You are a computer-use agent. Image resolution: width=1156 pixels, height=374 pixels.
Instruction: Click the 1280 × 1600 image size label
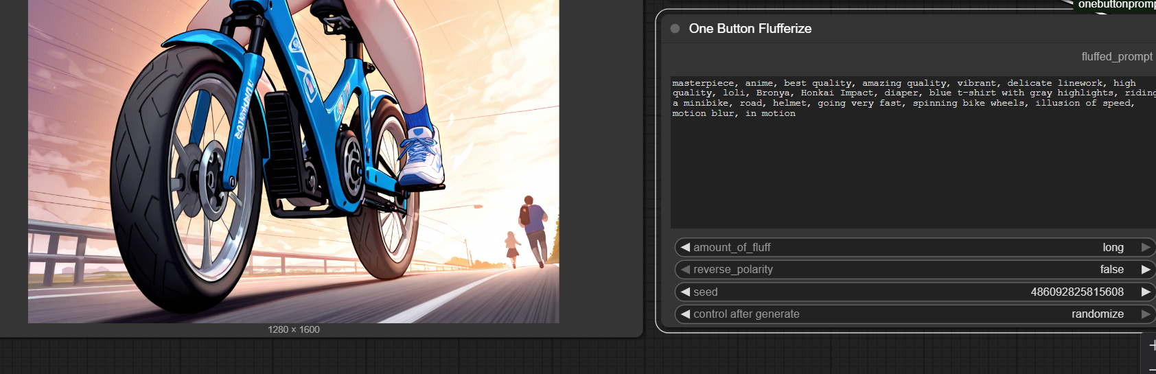294,329
